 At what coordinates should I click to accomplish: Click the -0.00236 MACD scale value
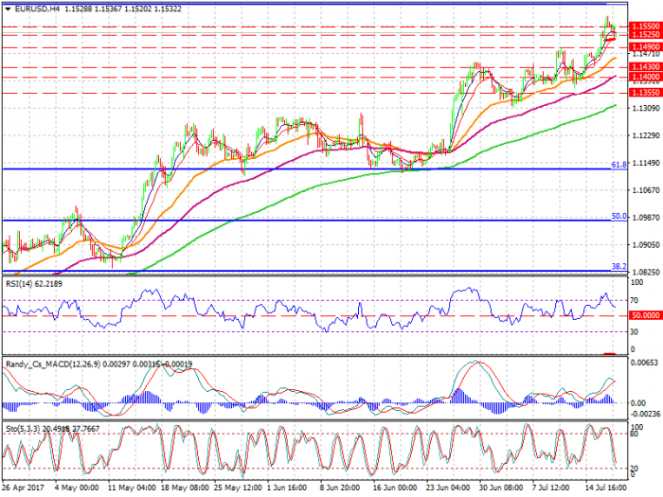644,414
